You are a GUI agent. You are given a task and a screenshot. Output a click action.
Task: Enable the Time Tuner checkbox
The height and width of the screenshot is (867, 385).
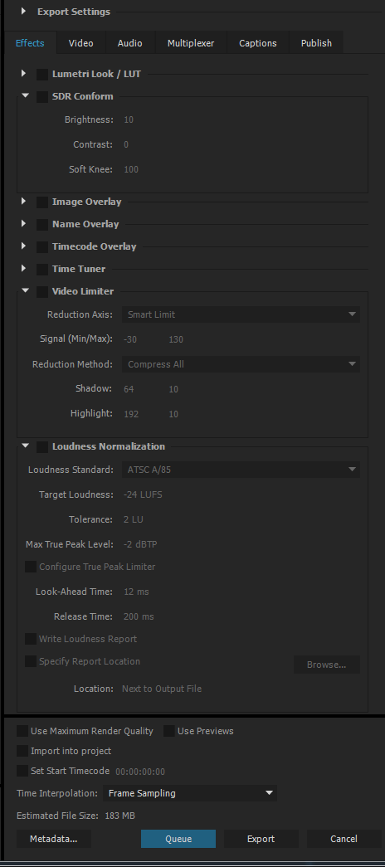pyautogui.click(x=42, y=270)
